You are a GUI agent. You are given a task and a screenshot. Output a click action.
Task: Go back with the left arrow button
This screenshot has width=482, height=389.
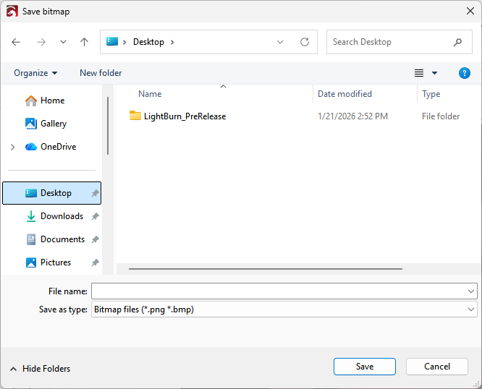[16, 42]
